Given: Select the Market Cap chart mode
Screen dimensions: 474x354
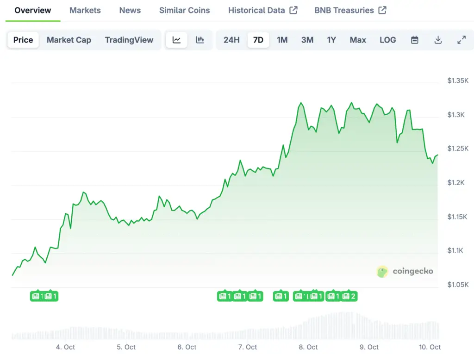Looking at the screenshot, I should 69,40.
